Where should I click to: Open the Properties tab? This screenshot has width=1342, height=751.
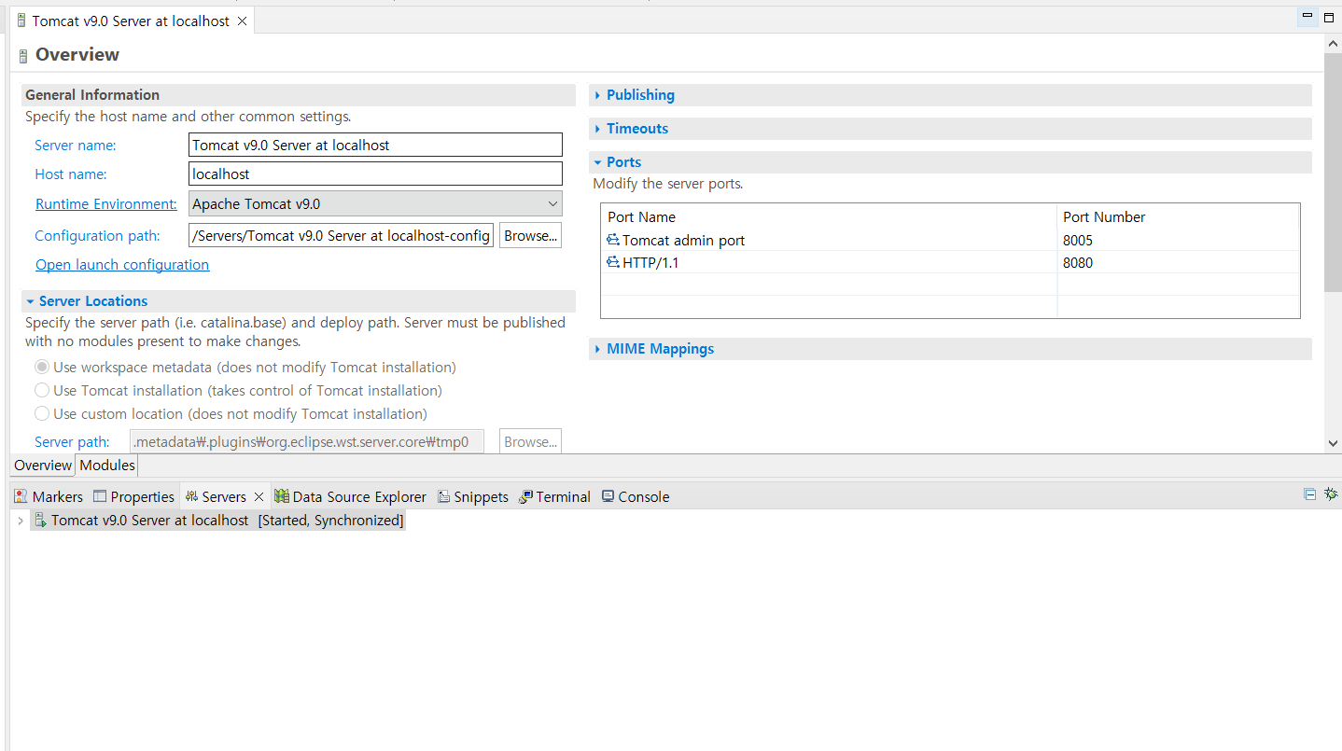[134, 496]
